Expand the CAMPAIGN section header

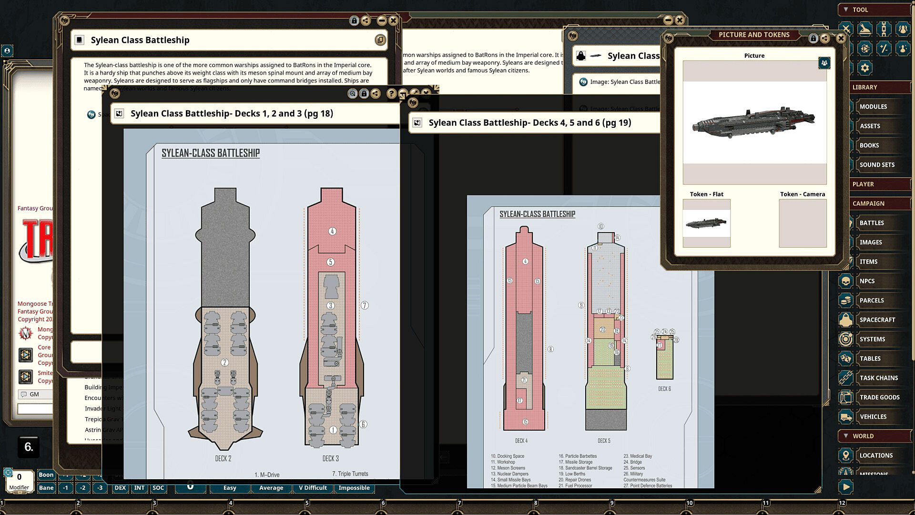point(868,204)
